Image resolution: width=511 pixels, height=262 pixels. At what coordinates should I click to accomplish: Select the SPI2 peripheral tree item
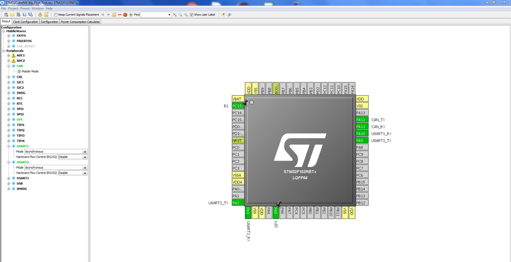[x=20, y=115]
